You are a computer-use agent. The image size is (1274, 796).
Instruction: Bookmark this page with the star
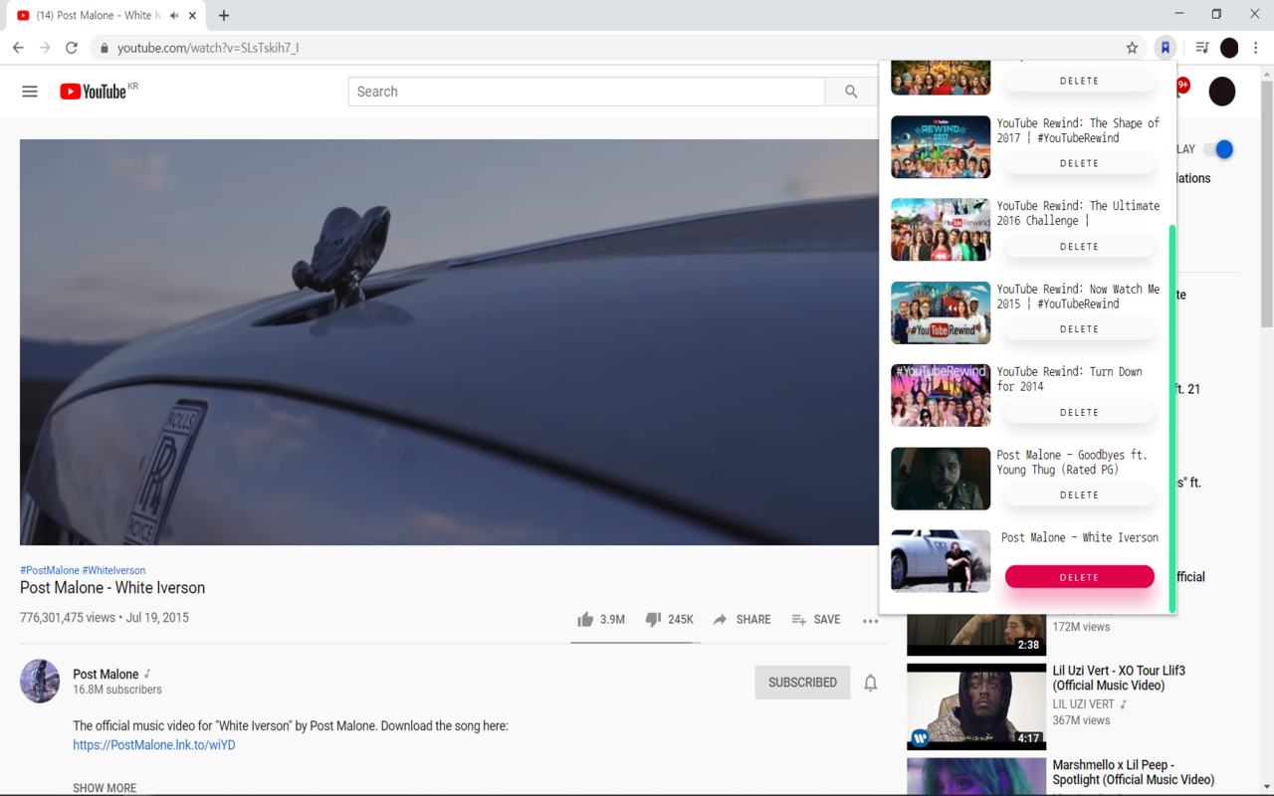[x=1132, y=48]
